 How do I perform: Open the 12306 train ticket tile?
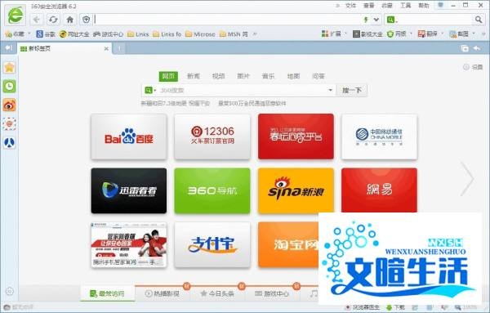[212, 136]
